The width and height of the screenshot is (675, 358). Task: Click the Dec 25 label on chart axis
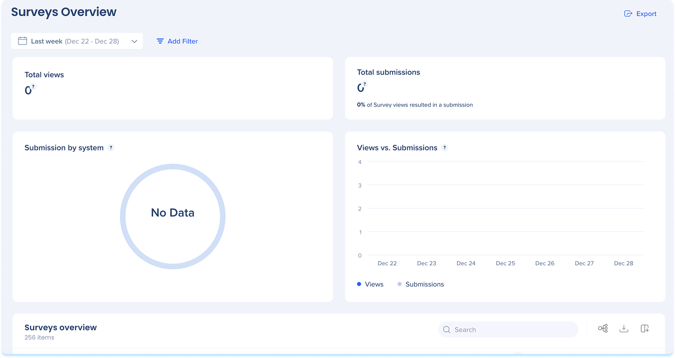click(505, 263)
